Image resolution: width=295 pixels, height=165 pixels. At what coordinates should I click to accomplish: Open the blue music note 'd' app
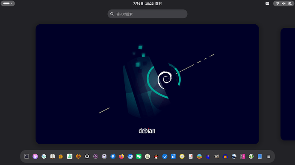coord(173,156)
